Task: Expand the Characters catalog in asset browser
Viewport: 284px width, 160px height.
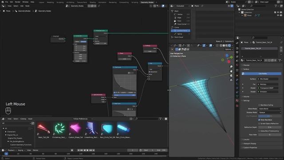Action: (6, 132)
